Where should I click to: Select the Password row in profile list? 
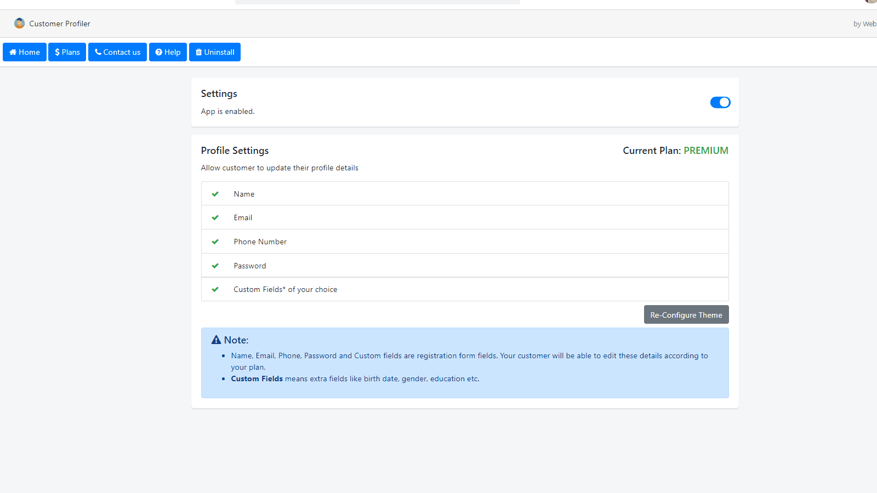click(x=464, y=266)
